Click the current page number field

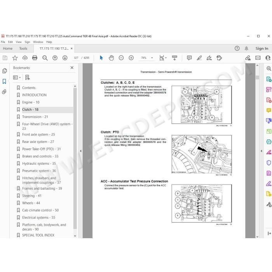(x=76, y=58)
